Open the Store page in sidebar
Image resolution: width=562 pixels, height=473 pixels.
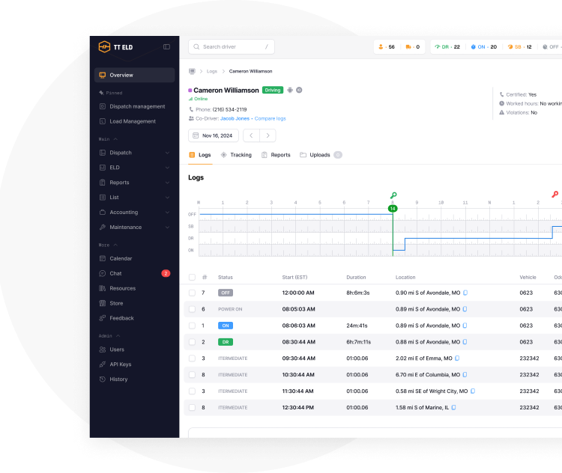click(x=116, y=303)
